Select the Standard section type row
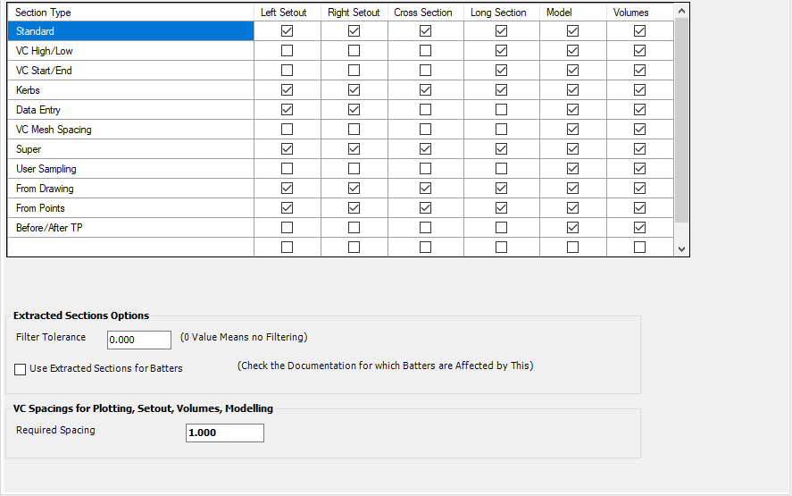The height and width of the screenshot is (496, 792). (x=131, y=31)
